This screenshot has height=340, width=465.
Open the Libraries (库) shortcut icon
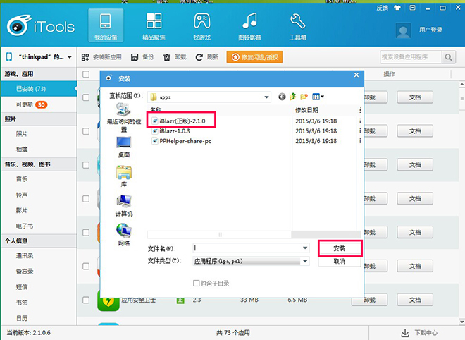124,172
